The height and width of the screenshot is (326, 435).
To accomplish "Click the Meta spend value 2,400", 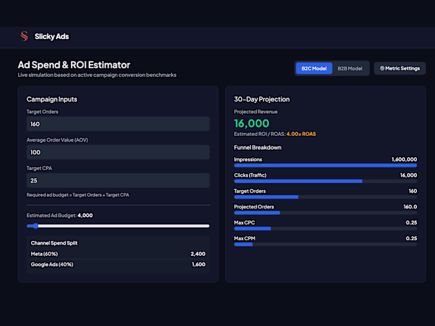I will pyautogui.click(x=198, y=254).
